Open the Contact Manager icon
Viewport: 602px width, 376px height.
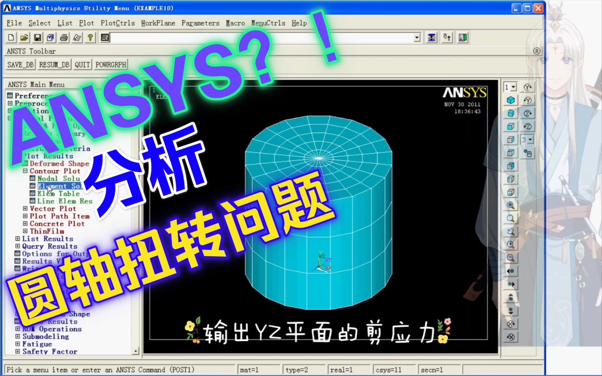tap(463, 38)
